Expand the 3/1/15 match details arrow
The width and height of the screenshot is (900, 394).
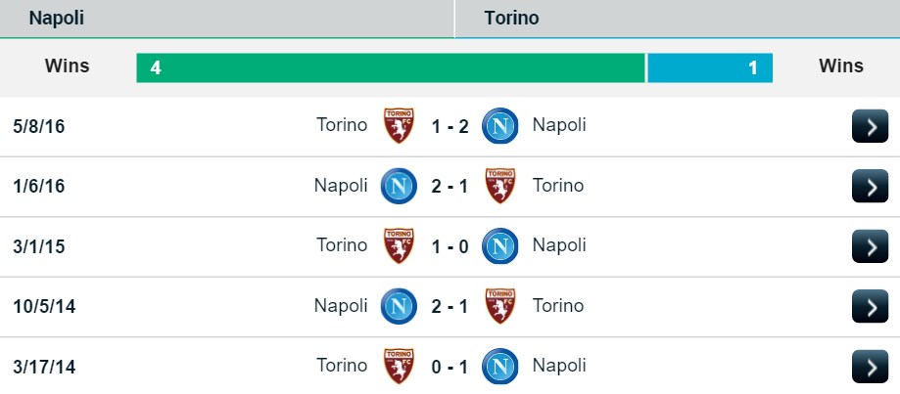pyautogui.click(x=870, y=245)
